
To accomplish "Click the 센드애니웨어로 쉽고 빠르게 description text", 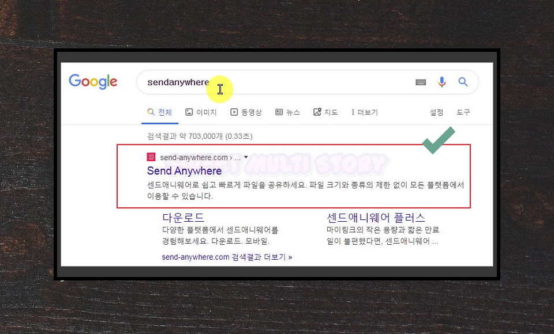I will 305,191.
